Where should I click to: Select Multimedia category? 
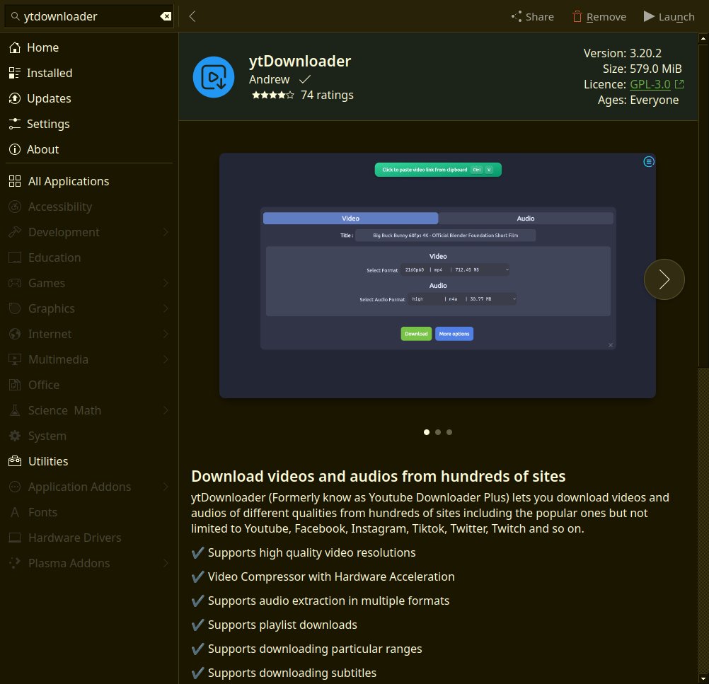pos(89,359)
